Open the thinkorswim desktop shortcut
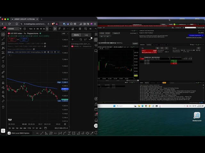This screenshot has height=153, width=205. click(x=197, y=117)
